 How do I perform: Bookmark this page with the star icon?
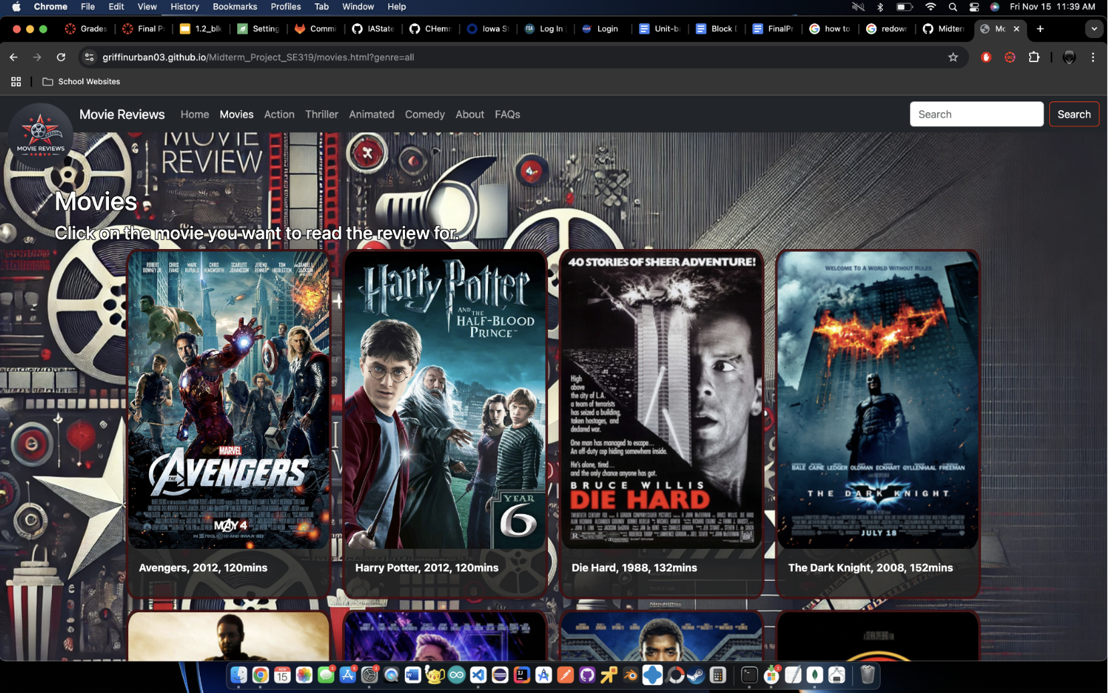953,57
